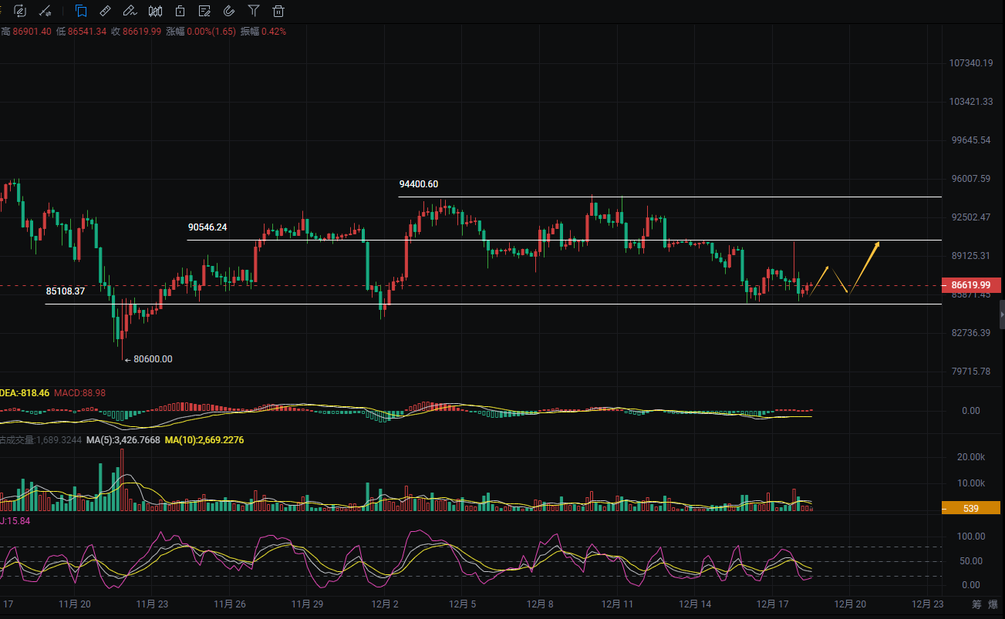Click the orange volume label 539

(971, 508)
